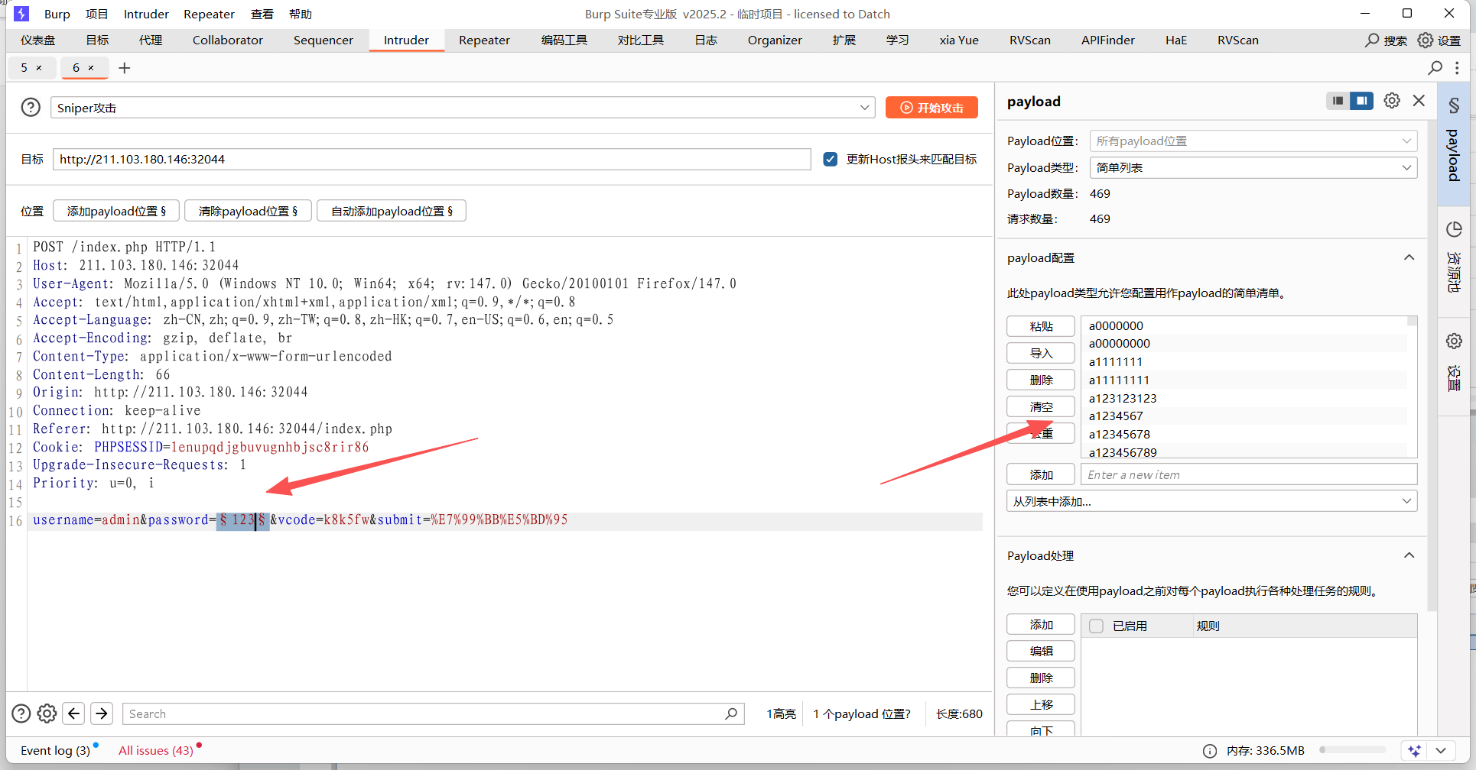Click the orange start attack button
Screen dimensions: 1476x770
(x=931, y=108)
